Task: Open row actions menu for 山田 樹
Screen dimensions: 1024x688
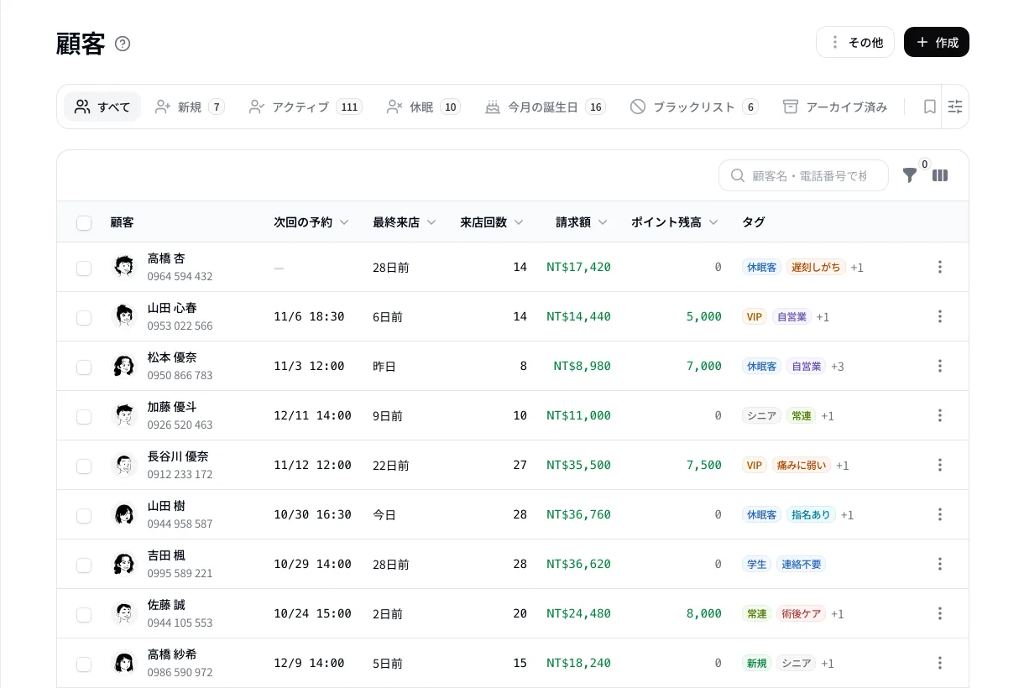Action: pyautogui.click(x=940, y=514)
